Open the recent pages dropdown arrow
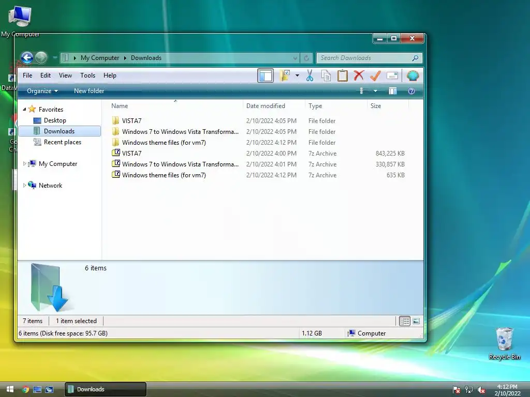This screenshot has width=530, height=397. click(55, 58)
